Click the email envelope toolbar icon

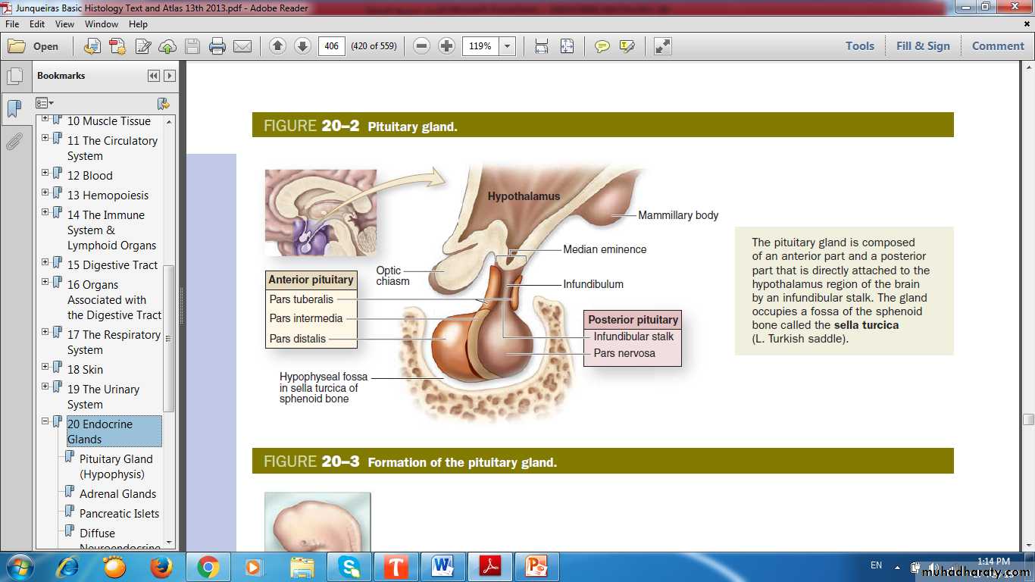tap(242, 46)
